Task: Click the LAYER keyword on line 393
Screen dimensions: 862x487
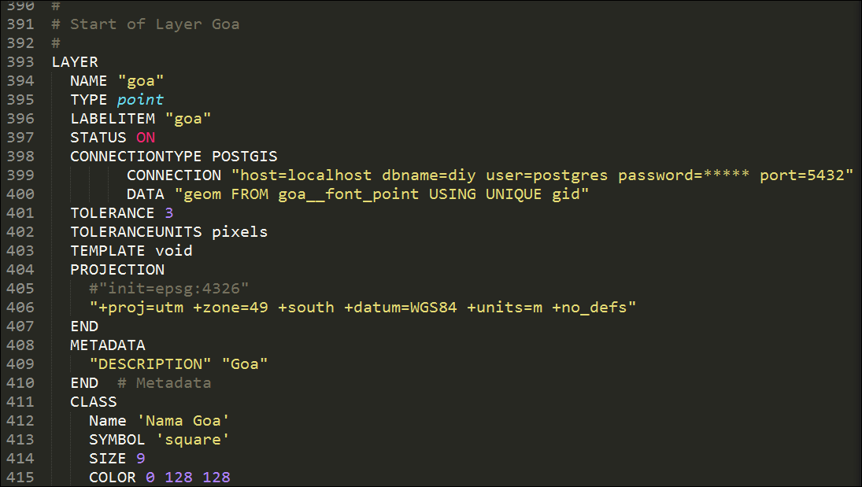Action: (x=75, y=62)
